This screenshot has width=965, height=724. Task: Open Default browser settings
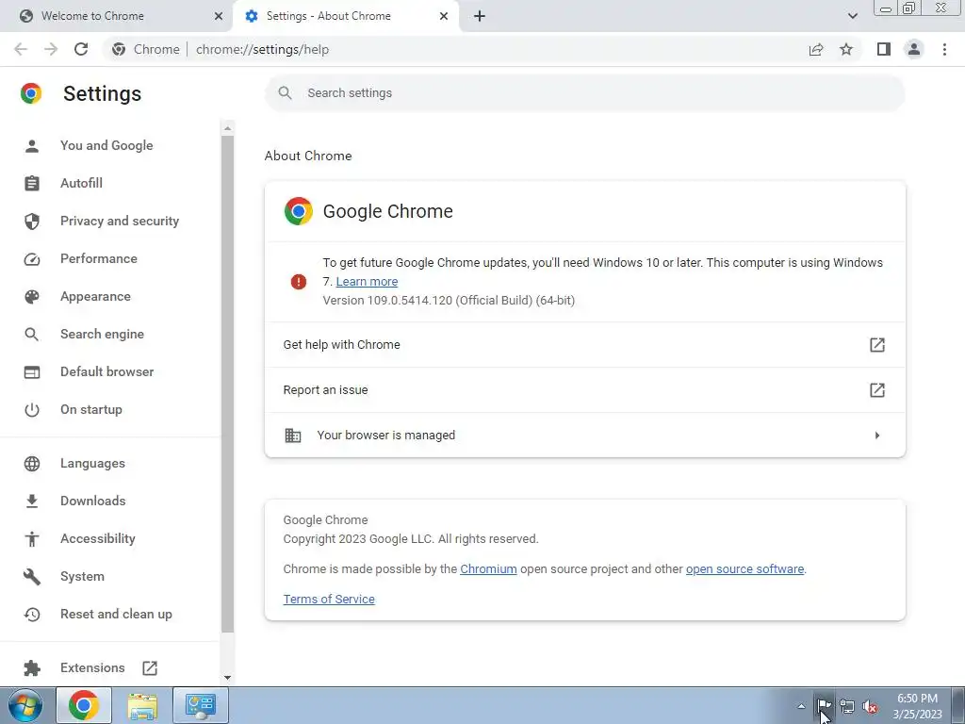click(107, 371)
